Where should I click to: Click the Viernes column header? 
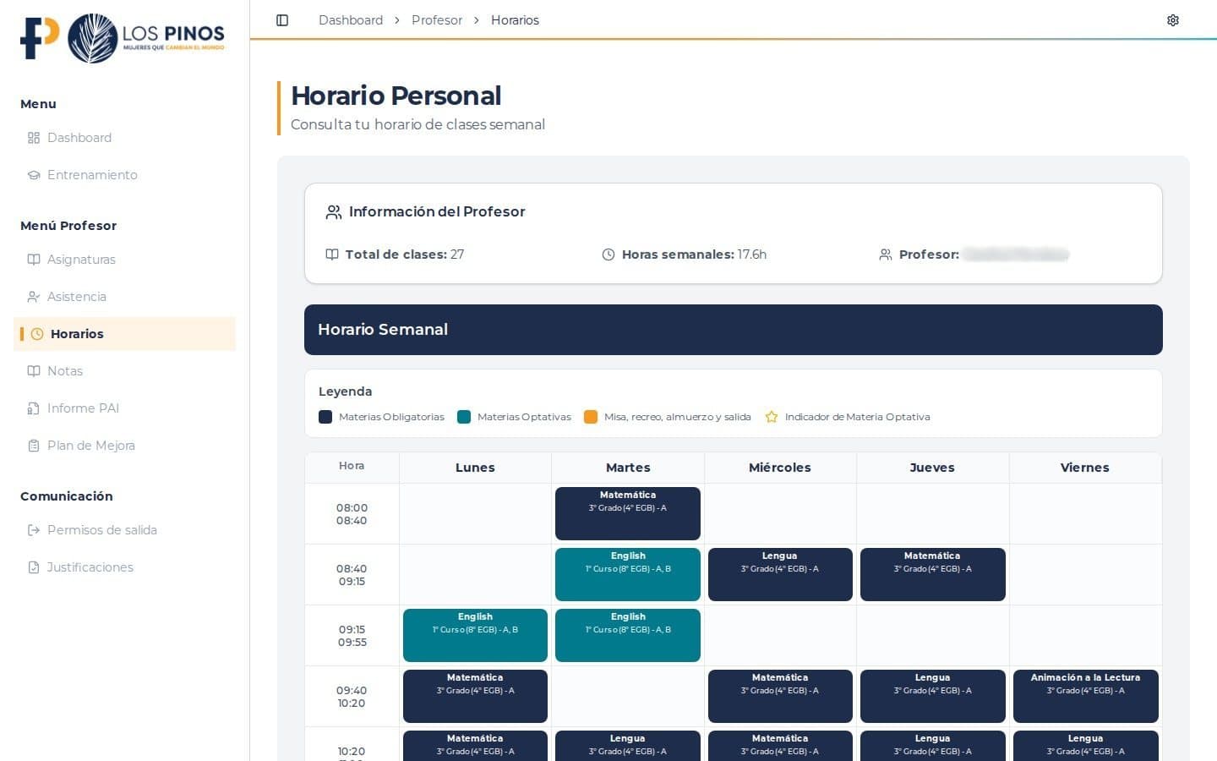(1085, 468)
